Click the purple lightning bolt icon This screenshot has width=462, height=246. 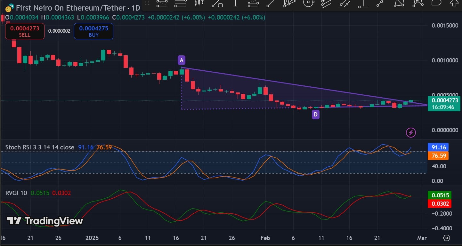tap(411, 132)
